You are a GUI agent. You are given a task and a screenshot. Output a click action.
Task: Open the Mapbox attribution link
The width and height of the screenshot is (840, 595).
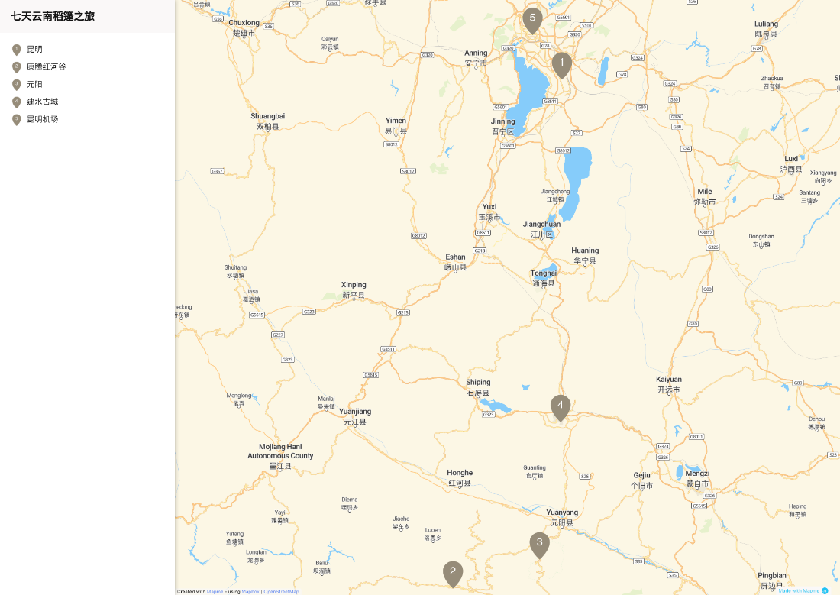[250, 592]
